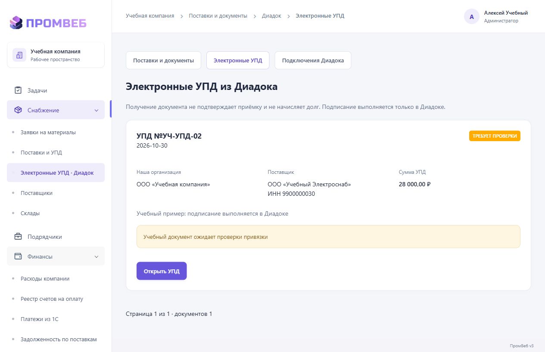The height and width of the screenshot is (352, 545).
Task: Click the ТРЕБУЕТ ПРОВЕРКИ status badge
Action: click(x=495, y=136)
